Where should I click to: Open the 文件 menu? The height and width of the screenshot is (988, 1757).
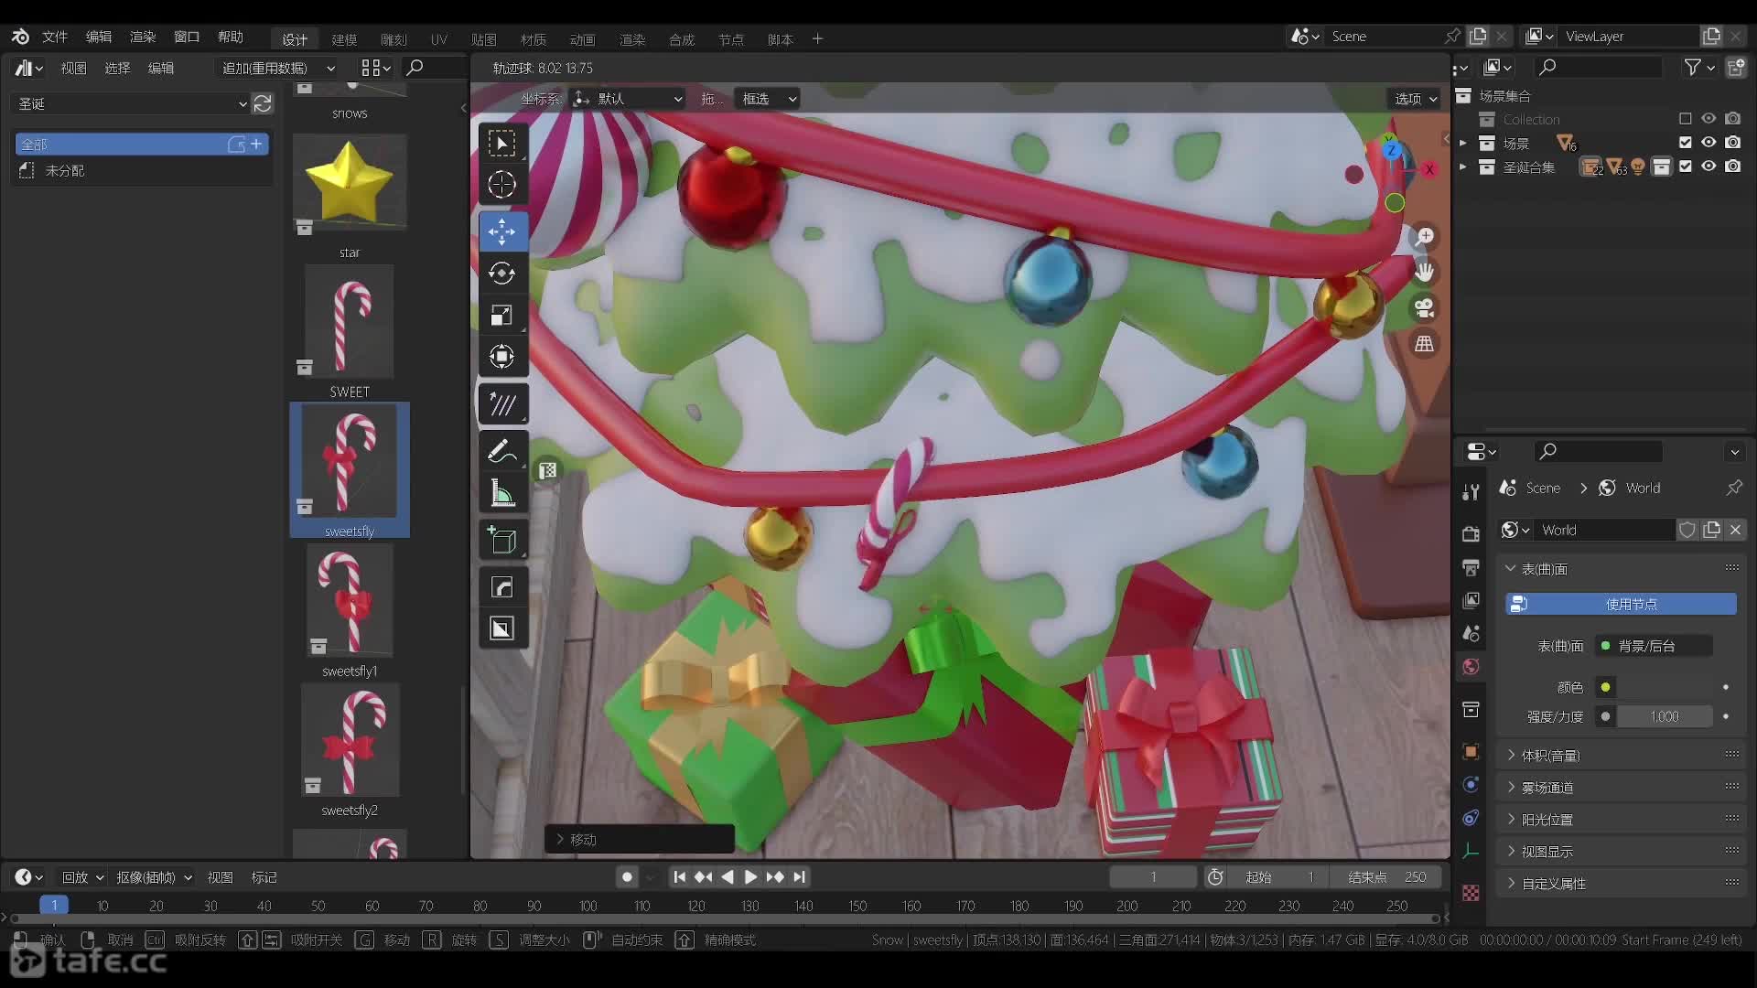[x=55, y=37]
